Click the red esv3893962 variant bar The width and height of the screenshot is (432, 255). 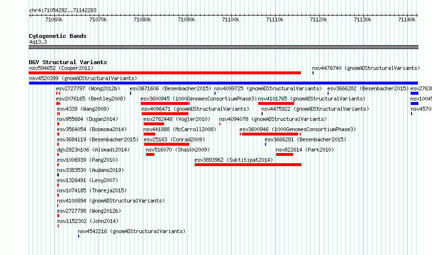point(248,165)
